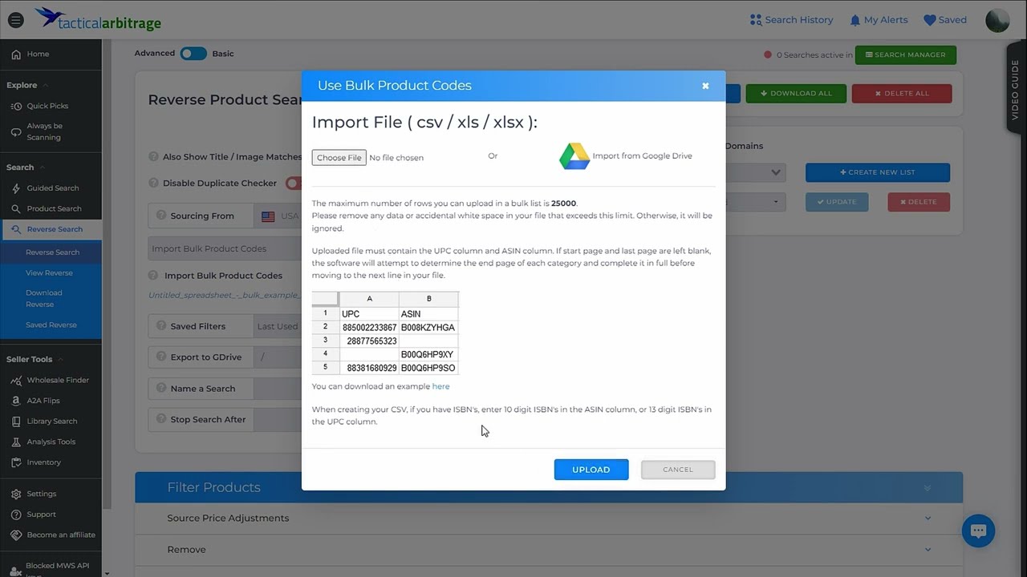
Task: Toggle the Advanced/Basic switch
Action: tap(193, 54)
